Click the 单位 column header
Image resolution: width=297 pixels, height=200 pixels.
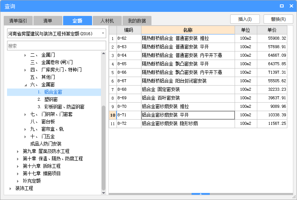(x=246, y=30)
